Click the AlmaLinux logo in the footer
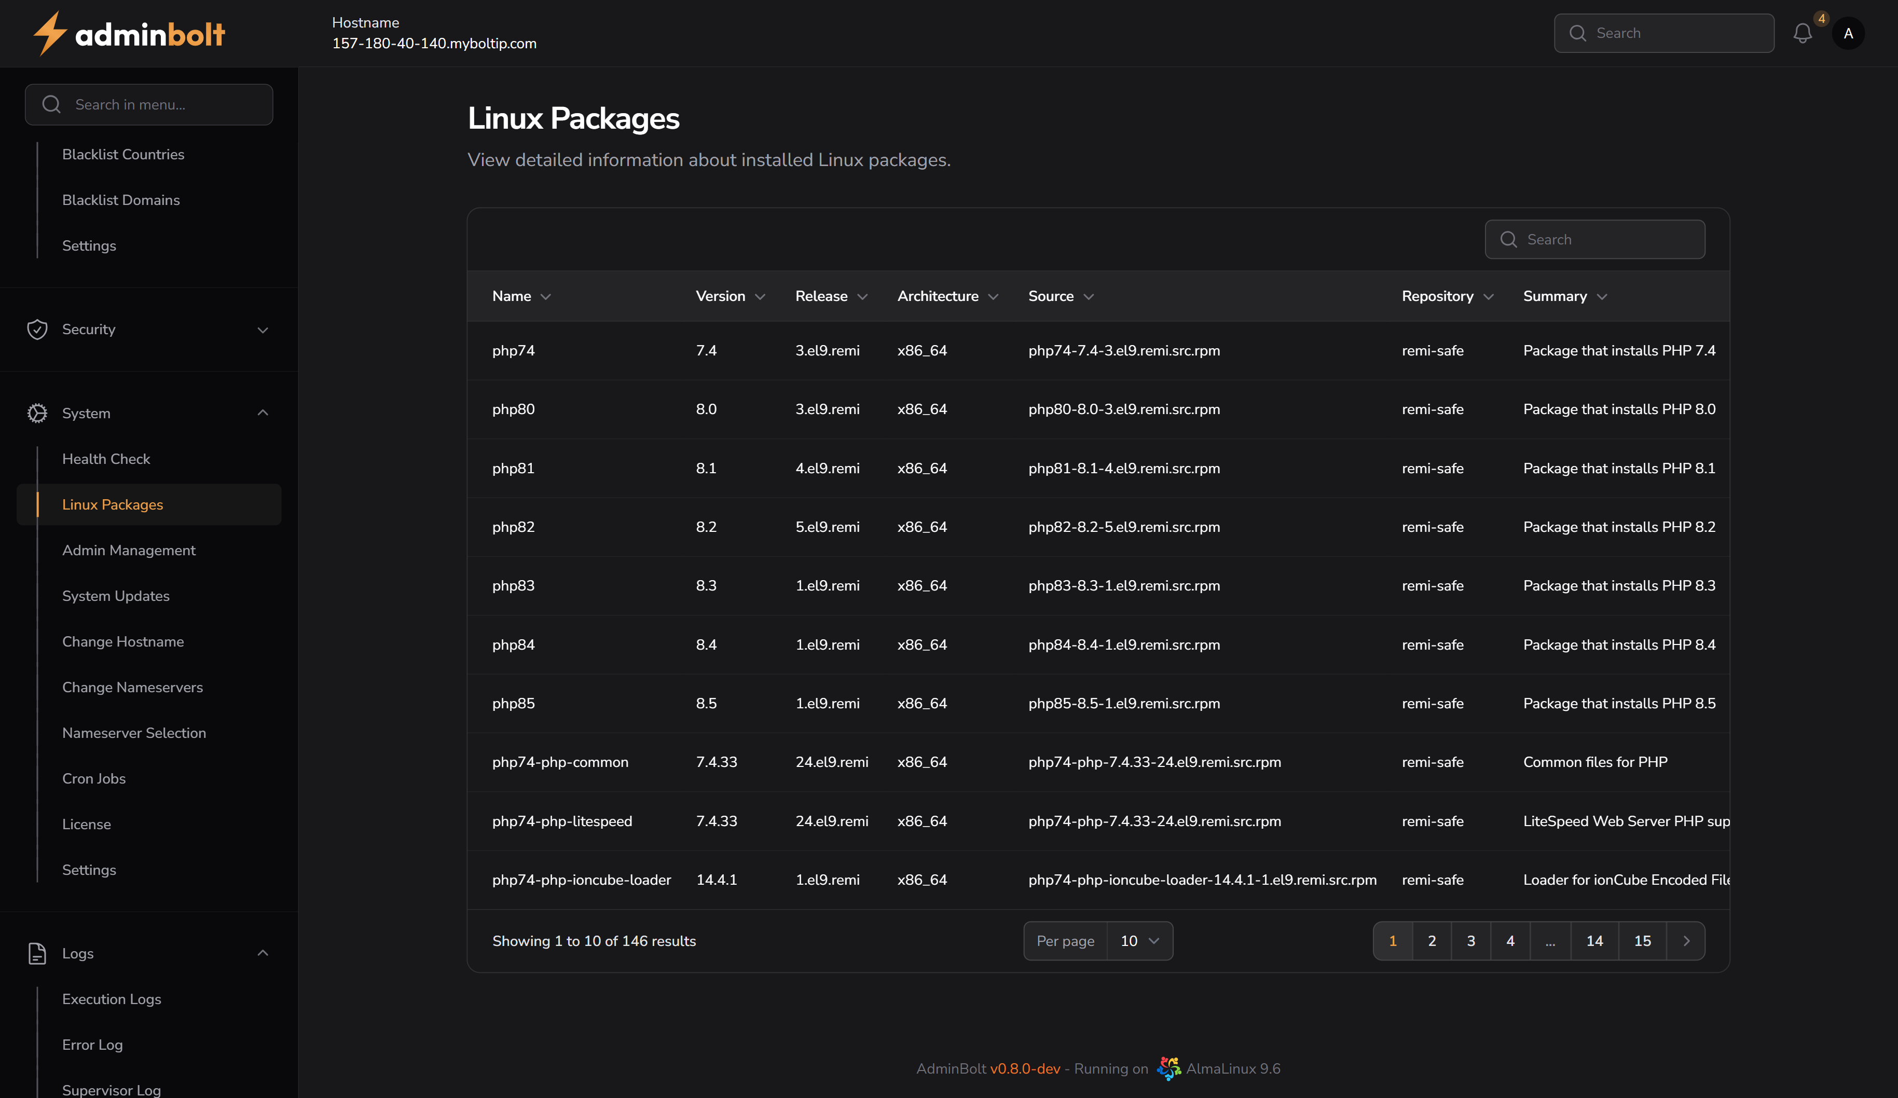The height and width of the screenshot is (1098, 1898). (1169, 1068)
